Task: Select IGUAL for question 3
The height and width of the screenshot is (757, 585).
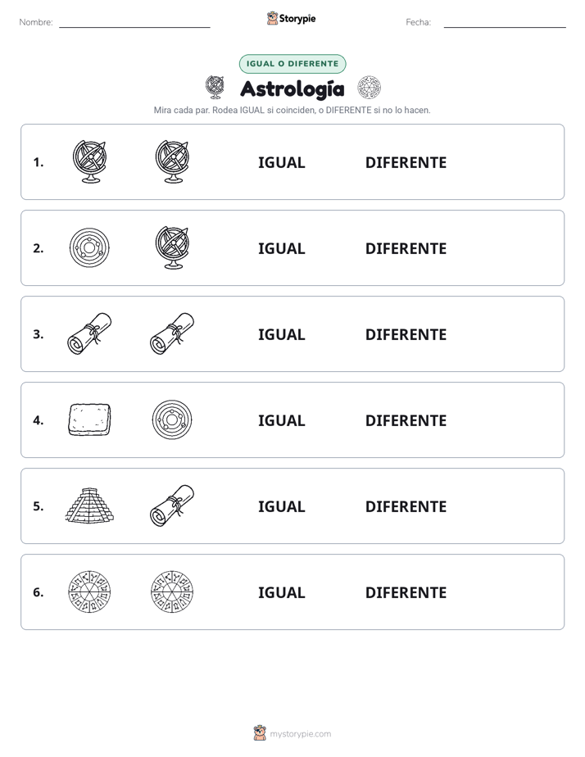Action: tap(281, 334)
